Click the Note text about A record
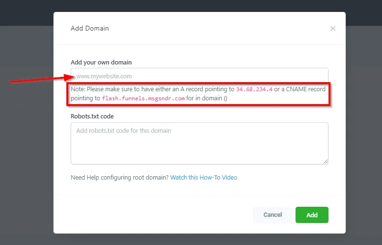The height and width of the screenshot is (245, 382). (x=153, y=89)
